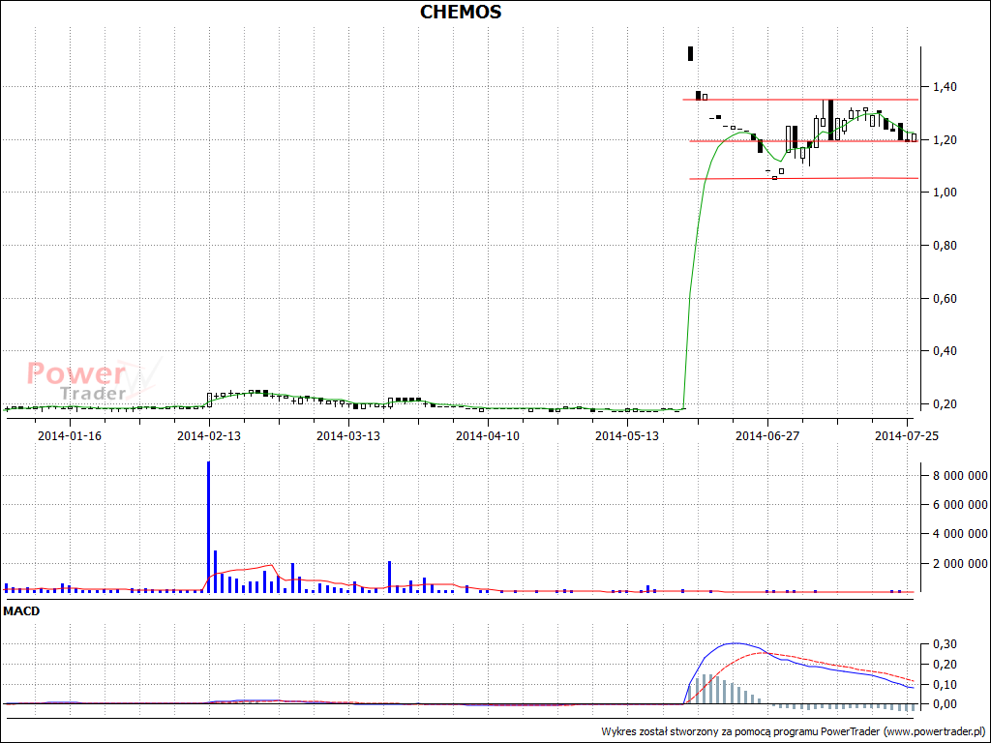Click the 0,60 price axis label

(x=945, y=298)
